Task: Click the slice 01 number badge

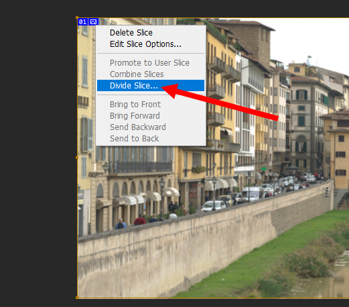Action: 82,22
